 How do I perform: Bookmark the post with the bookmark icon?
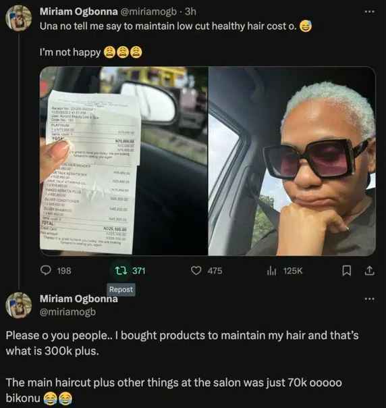pos(346,271)
